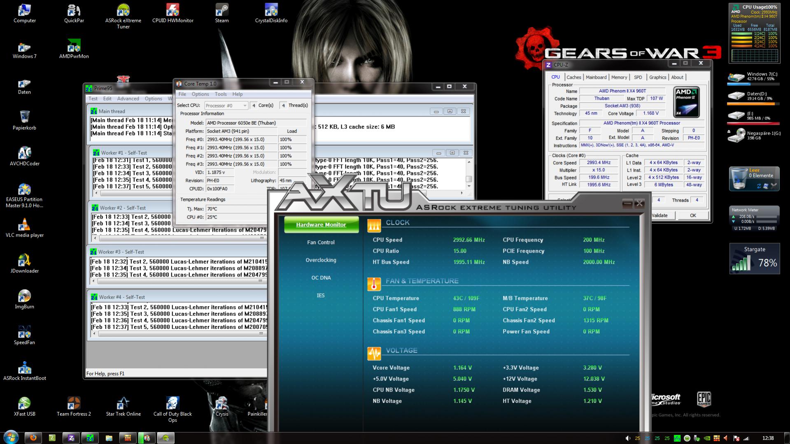Open the Safely Remove Hardware tray icon
Screen dimensions: 790x444
point(697,438)
